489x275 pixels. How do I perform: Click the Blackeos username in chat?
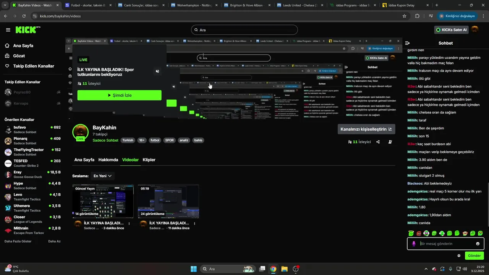coord(415,183)
